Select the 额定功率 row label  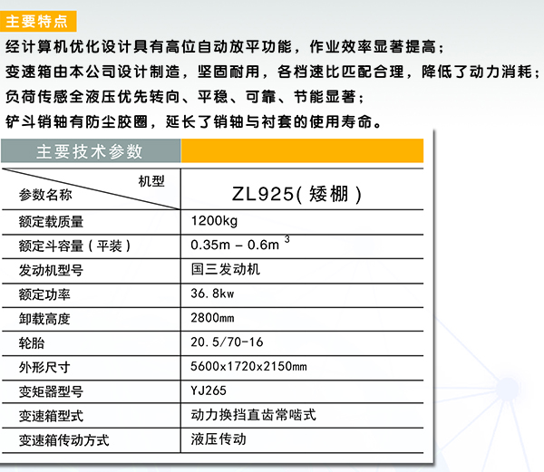(44, 294)
